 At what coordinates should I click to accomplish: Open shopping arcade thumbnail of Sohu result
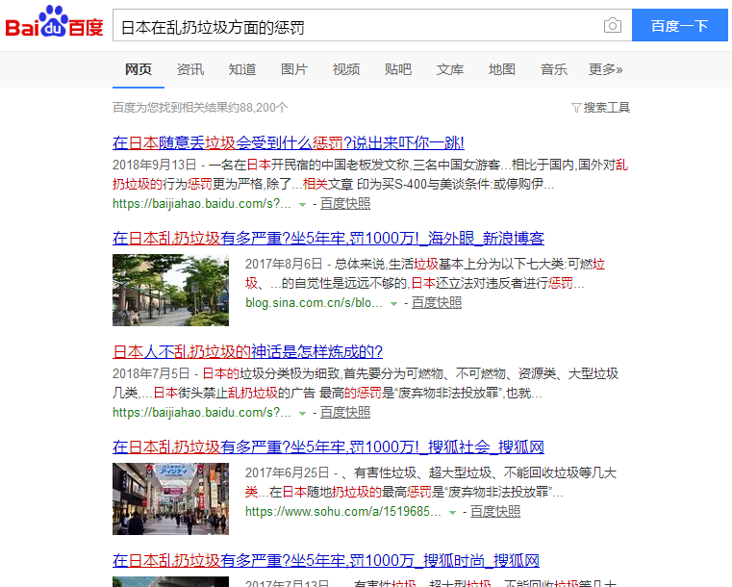(x=171, y=498)
